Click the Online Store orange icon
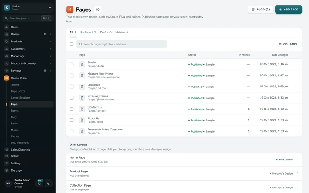The height and width of the screenshot is (193, 309). 6,78
